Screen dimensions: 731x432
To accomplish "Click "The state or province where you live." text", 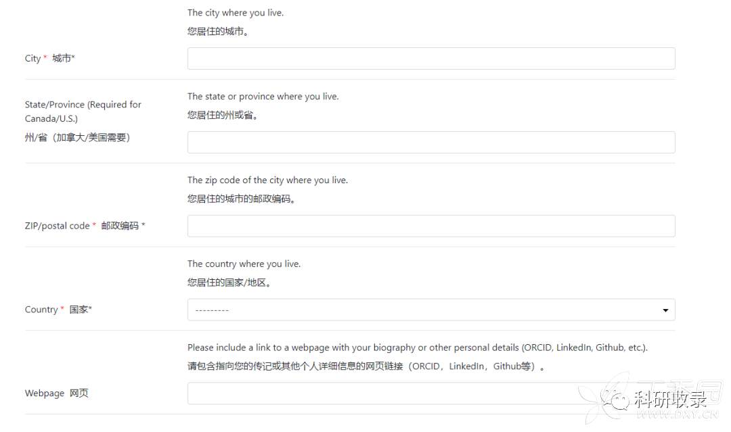I will point(263,97).
